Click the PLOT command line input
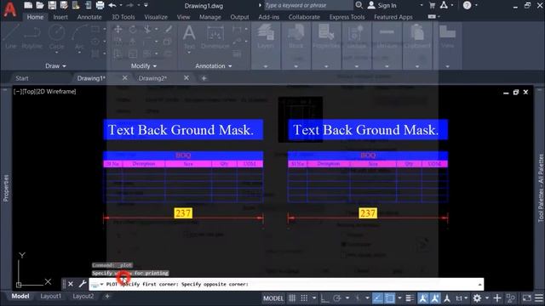The width and height of the screenshot is (545, 306). click(x=286, y=284)
